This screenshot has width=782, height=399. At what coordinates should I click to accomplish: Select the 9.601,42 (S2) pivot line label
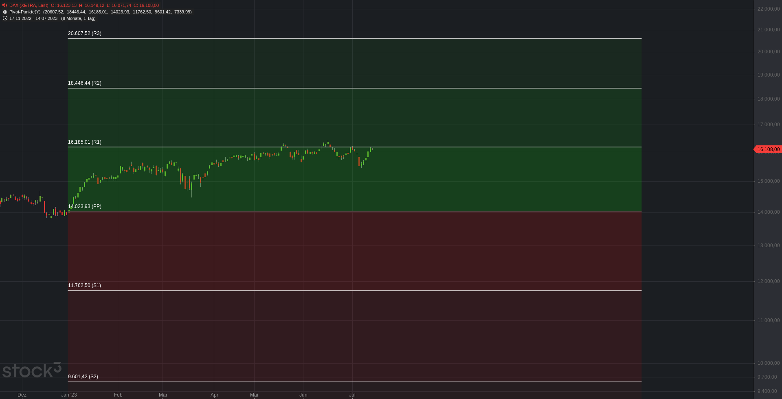tap(83, 377)
